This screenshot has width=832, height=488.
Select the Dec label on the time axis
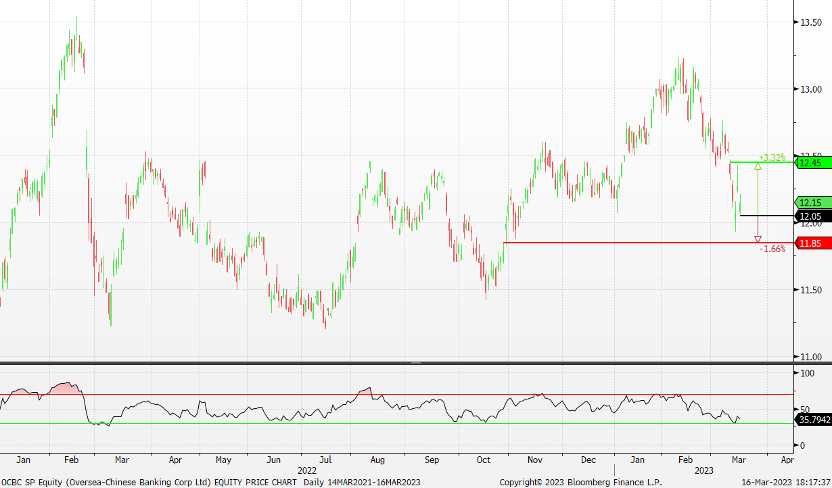coord(588,460)
